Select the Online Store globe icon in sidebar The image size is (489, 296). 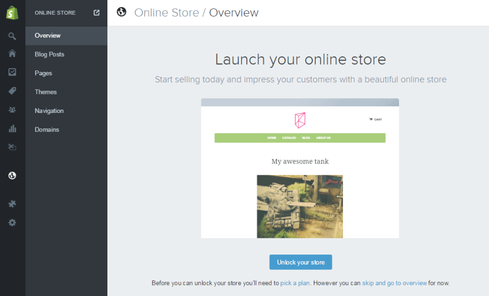pyautogui.click(x=12, y=175)
